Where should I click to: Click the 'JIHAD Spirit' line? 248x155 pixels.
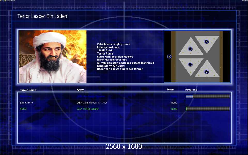[x=105, y=50]
